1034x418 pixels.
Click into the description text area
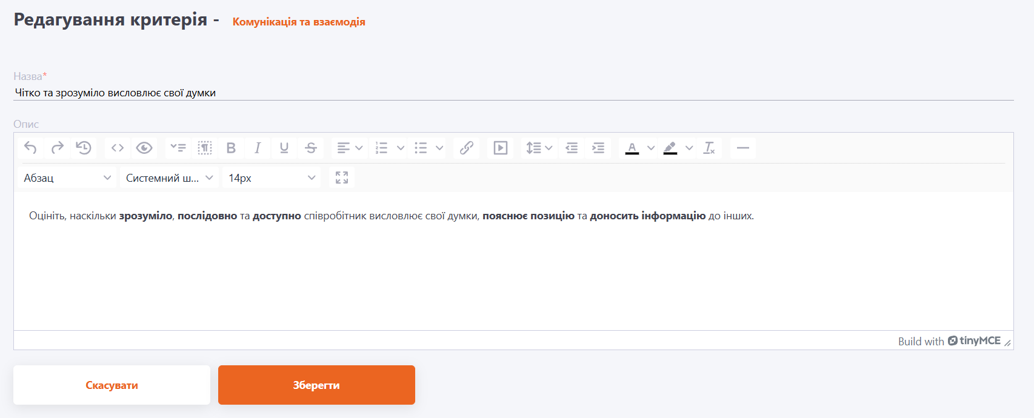click(x=513, y=261)
